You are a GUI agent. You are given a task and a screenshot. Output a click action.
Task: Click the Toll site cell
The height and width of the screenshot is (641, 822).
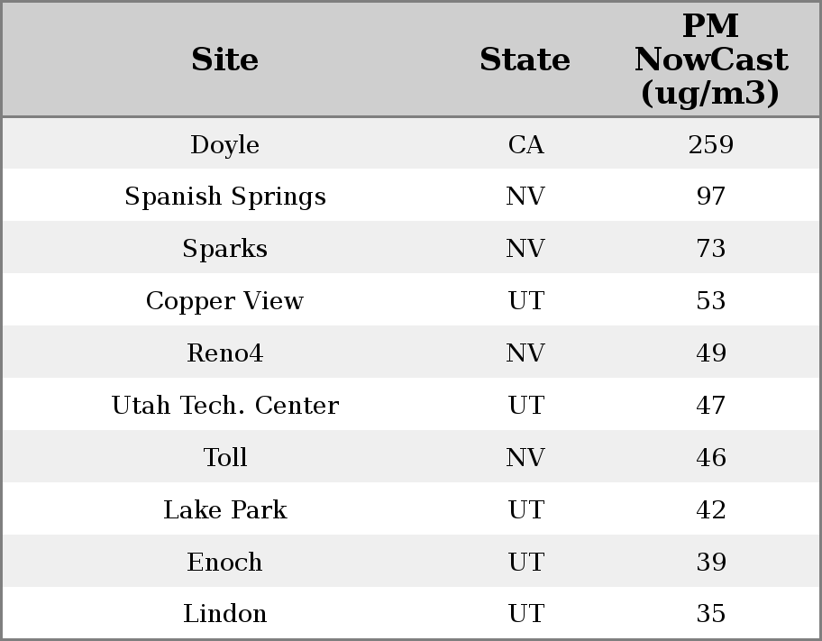[224, 458]
